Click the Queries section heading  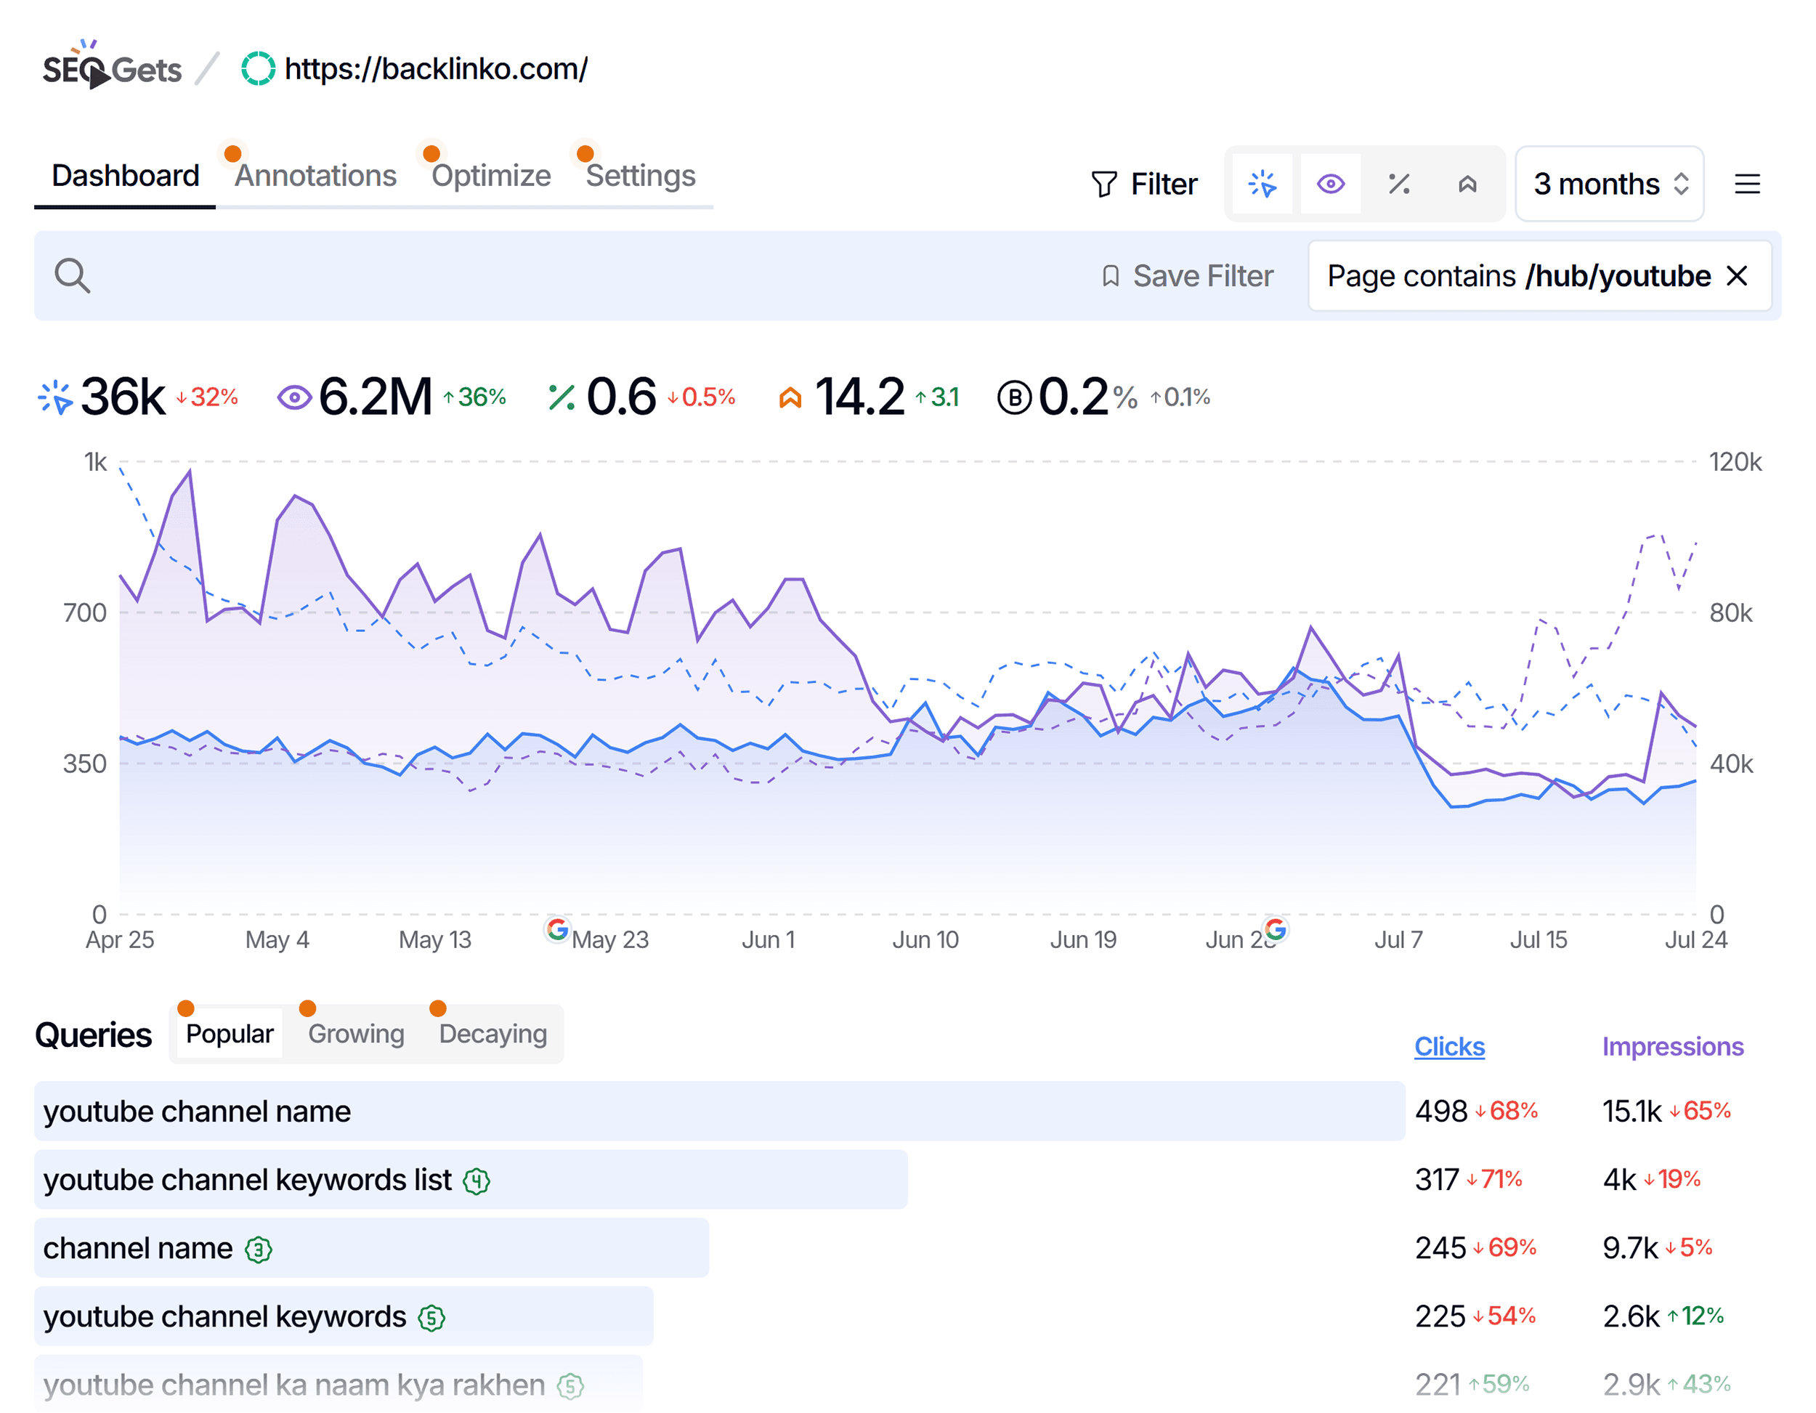(93, 1035)
